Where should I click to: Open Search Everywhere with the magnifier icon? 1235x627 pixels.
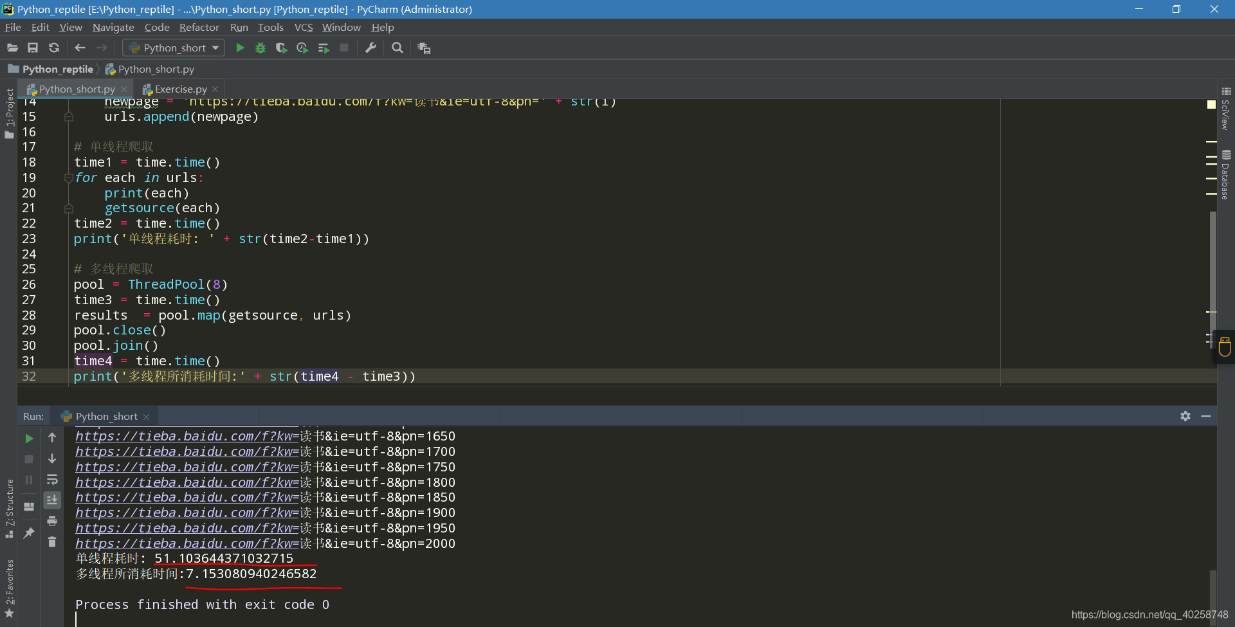coord(398,48)
